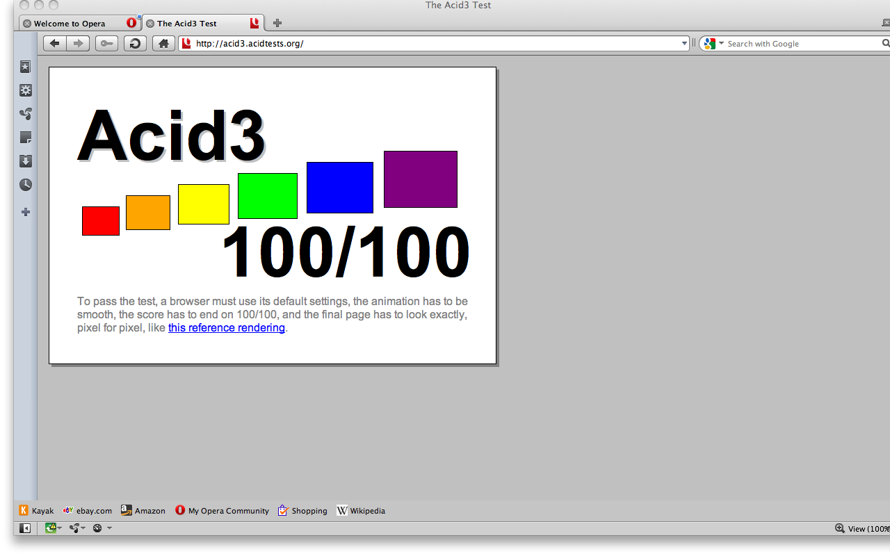The height and width of the screenshot is (556, 890).
Task: Open the page zoom View dropdown
Action: [x=862, y=528]
